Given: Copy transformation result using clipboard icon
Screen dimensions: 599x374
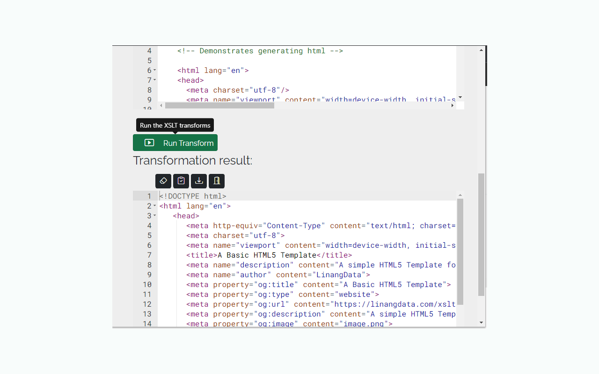Looking at the screenshot, I should tap(181, 181).
